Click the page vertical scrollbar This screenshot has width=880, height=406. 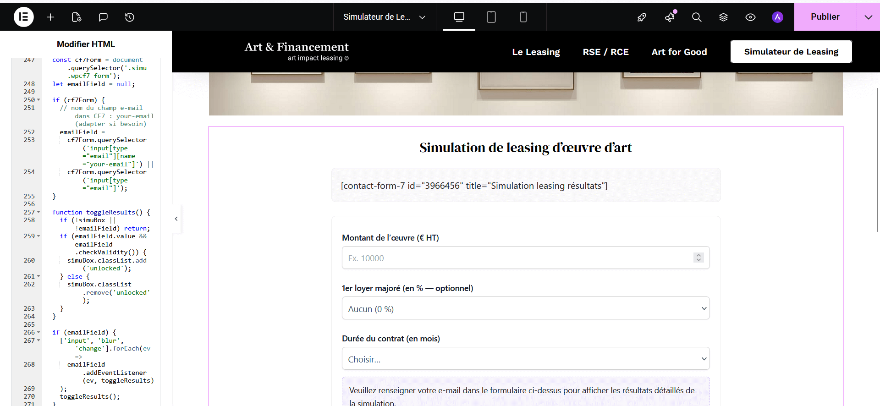click(878, 159)
